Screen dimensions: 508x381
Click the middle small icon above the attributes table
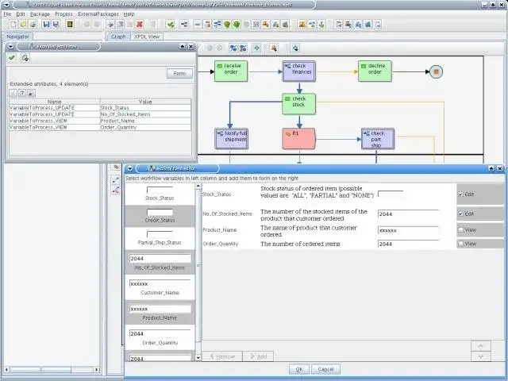(x=22, y=94)
